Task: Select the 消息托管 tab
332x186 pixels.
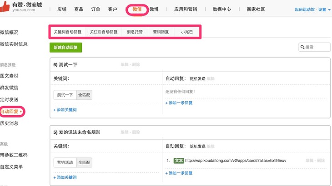Action: point(135,32)
